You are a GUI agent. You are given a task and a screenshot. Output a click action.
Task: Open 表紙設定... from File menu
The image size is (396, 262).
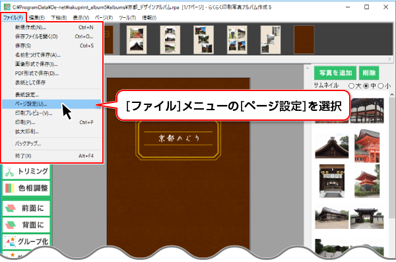pyautogui.click(x=51, y=95)
